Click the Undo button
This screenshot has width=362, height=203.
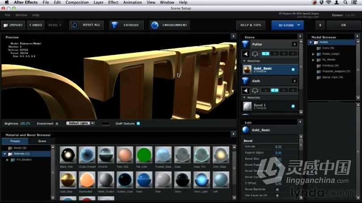36,25
